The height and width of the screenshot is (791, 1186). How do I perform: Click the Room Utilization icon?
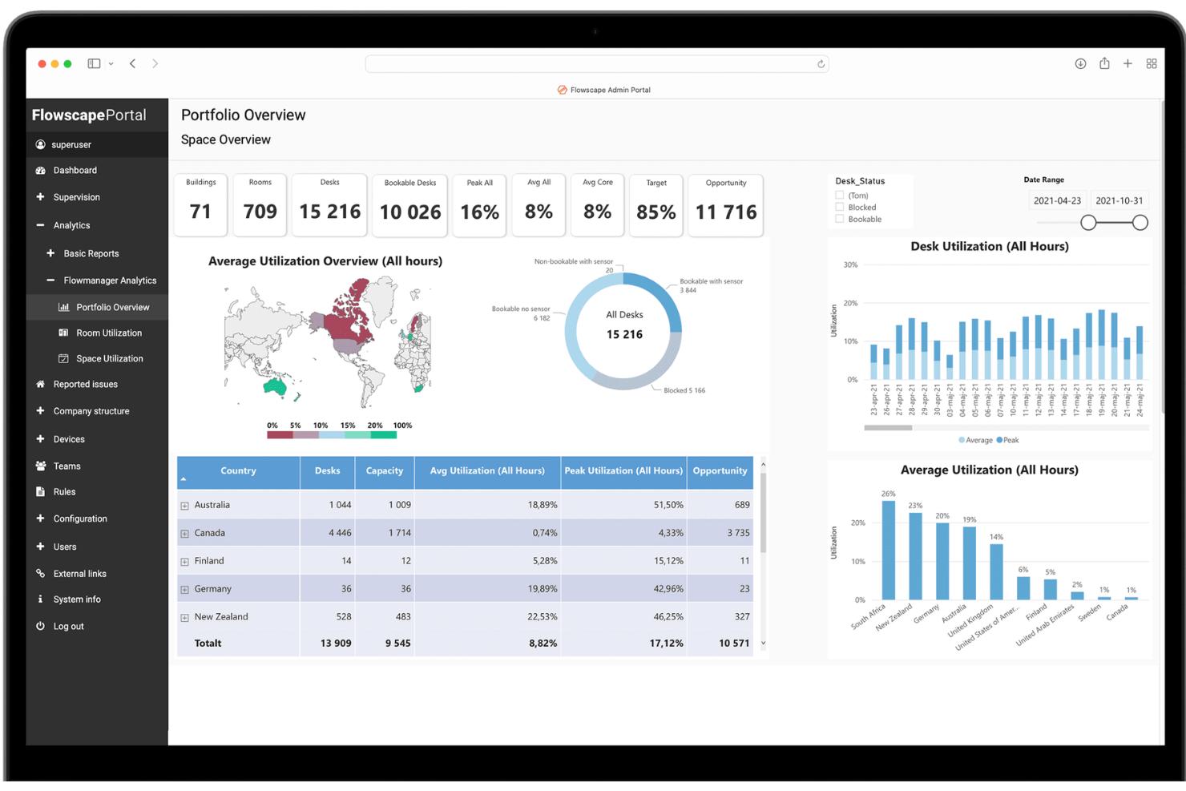[x=63, y=333]
